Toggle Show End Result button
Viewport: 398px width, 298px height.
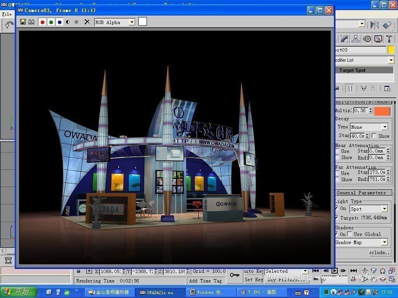click(x=350, y=88)
